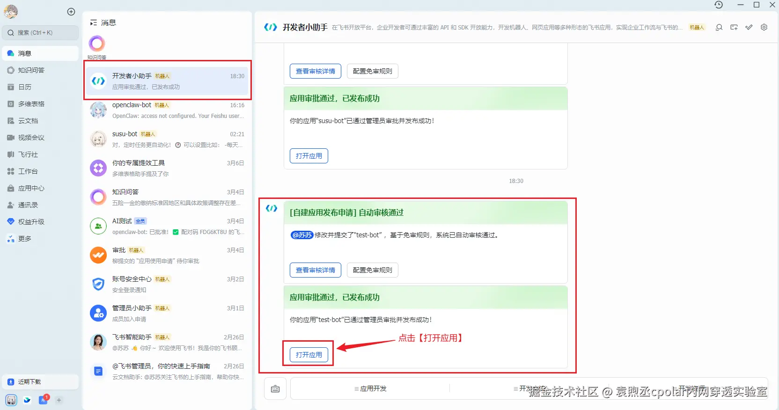
Task: Focus the 搜索 (Ctrl+K) search box
Action: point(40,33)
